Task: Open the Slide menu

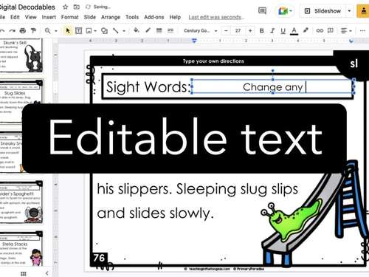Action: click(90, 17)
